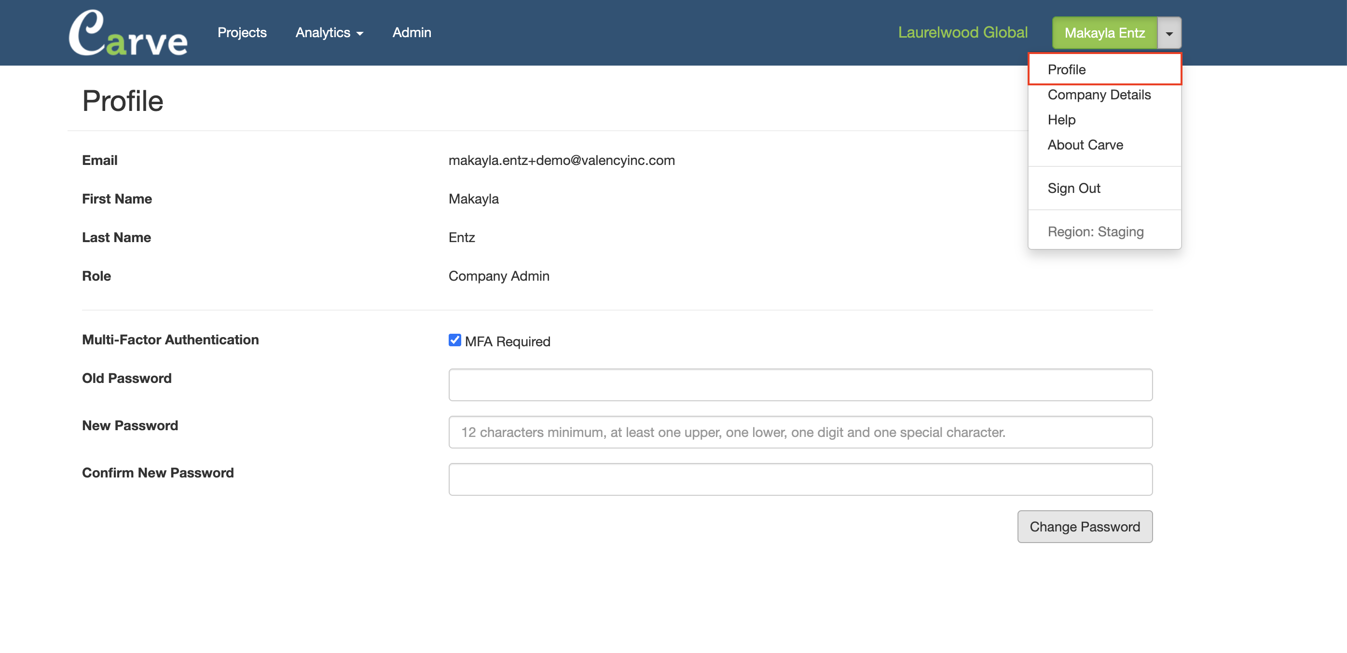This screenshot has width=1347, height=653.
Task: Expand the Analytics dropdown menu
Action: pyautogui.click(x=329, y=32)
